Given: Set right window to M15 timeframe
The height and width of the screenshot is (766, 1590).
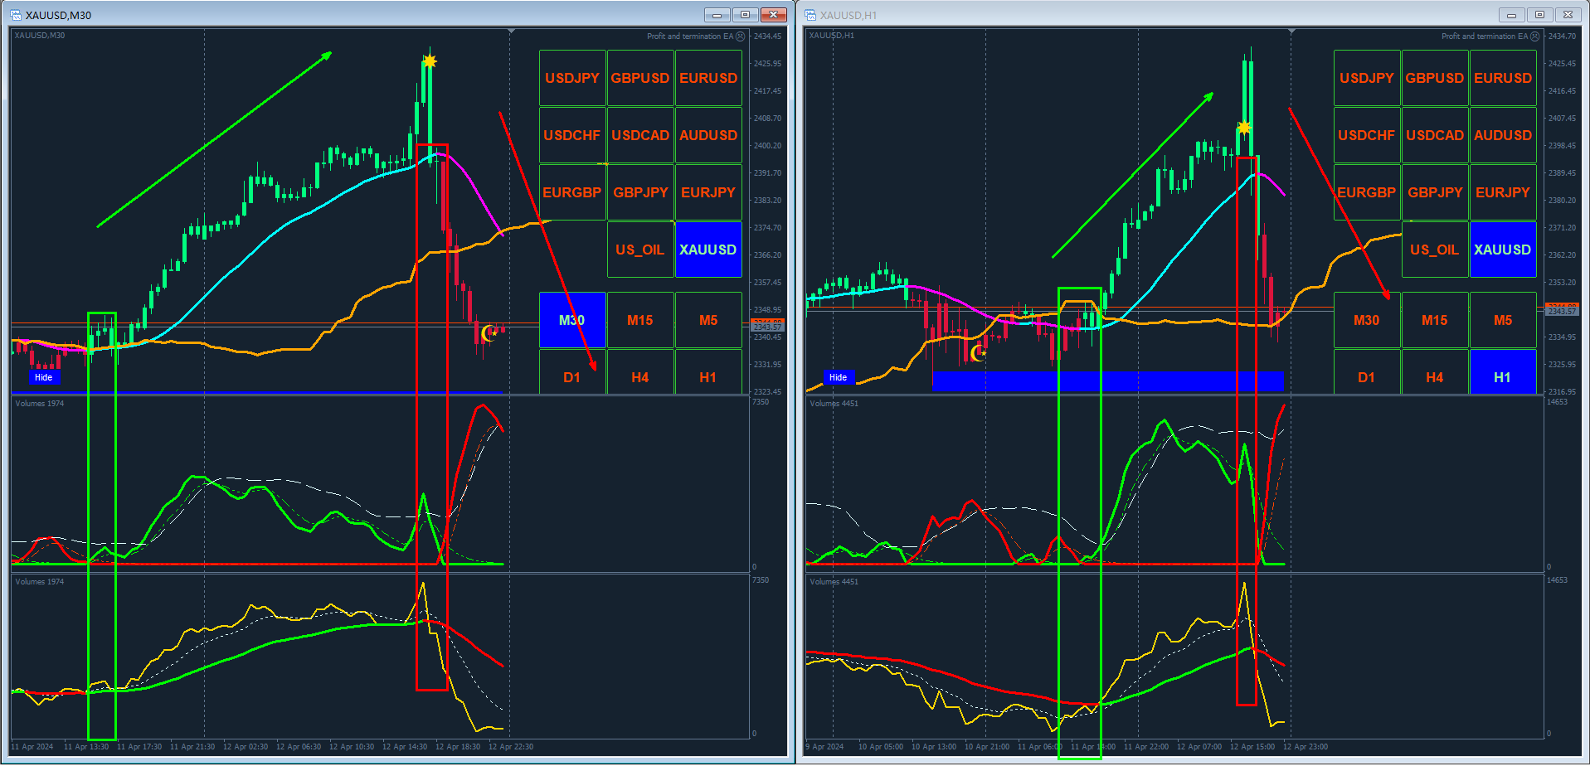Looking at the screenshot, I should click(x=1435, y=320).
